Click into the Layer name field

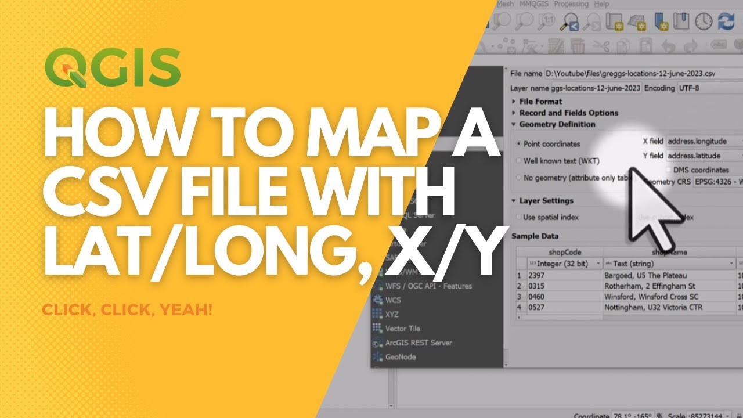597,88
